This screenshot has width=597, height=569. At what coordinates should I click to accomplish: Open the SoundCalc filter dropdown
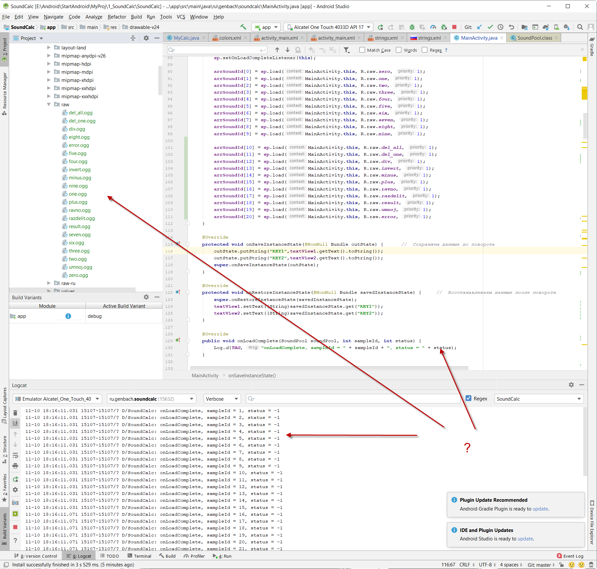tap(539, 399)
